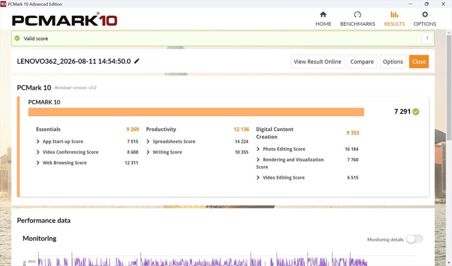Click the Photo Editing value 16 184
Screen dimensions: 452x266
351,149
